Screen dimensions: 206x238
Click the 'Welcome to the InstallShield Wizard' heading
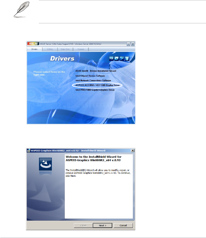click(x=94, y=159)
